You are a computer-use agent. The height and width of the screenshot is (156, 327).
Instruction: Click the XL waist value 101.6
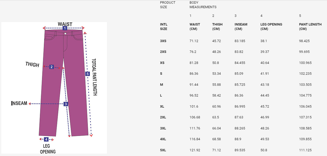[x=194, y=107]
